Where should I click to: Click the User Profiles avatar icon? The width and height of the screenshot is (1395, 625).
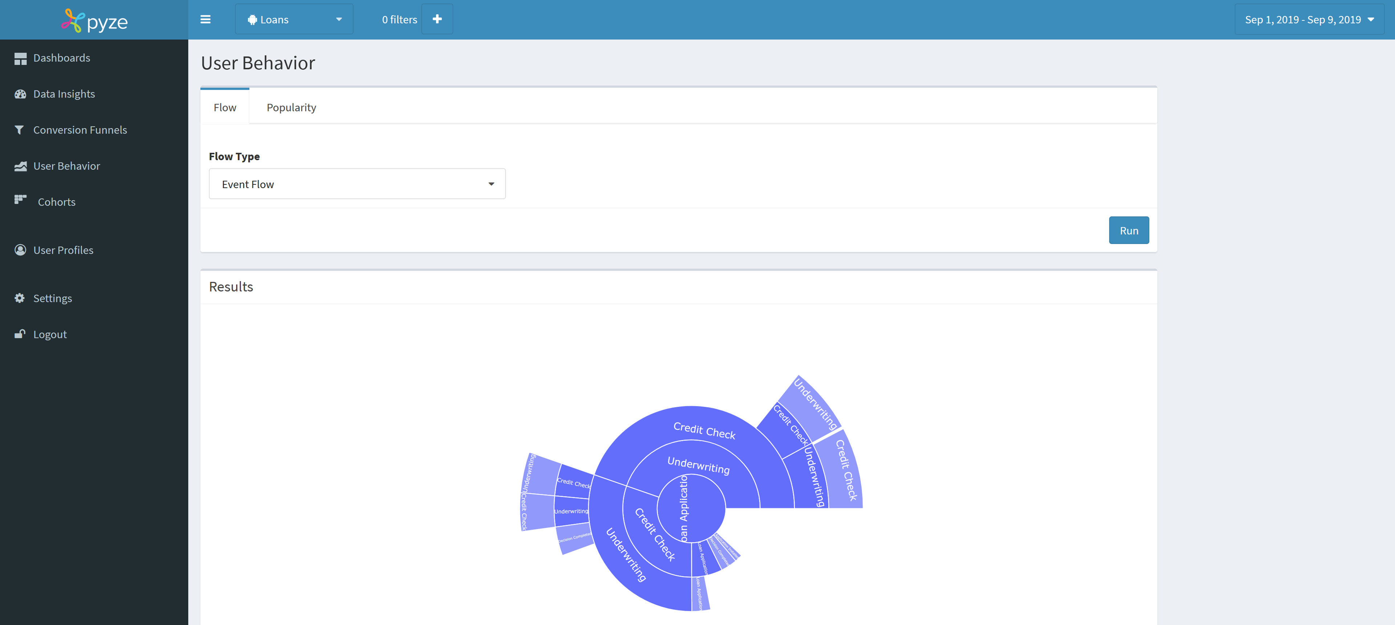pos(21,250)
